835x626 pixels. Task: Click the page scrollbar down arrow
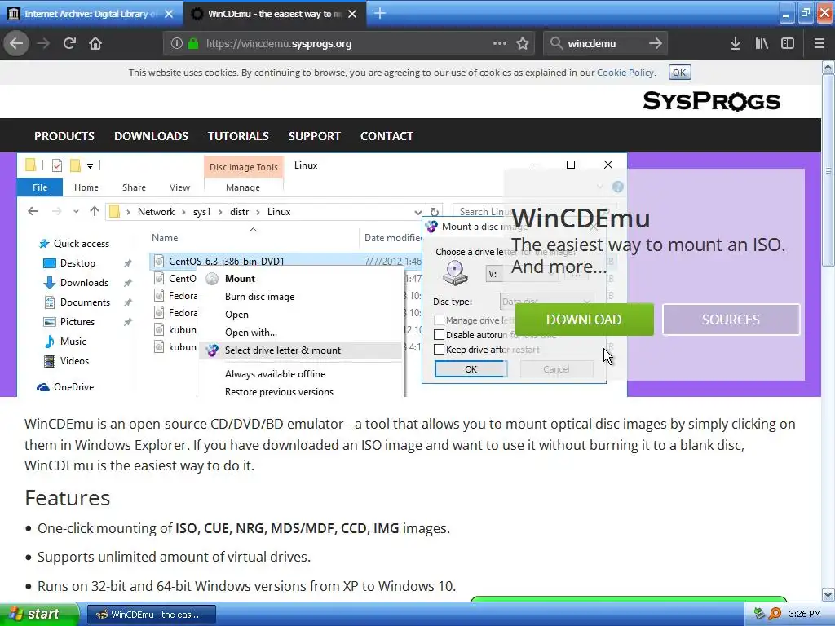click(x=828, y=594)
